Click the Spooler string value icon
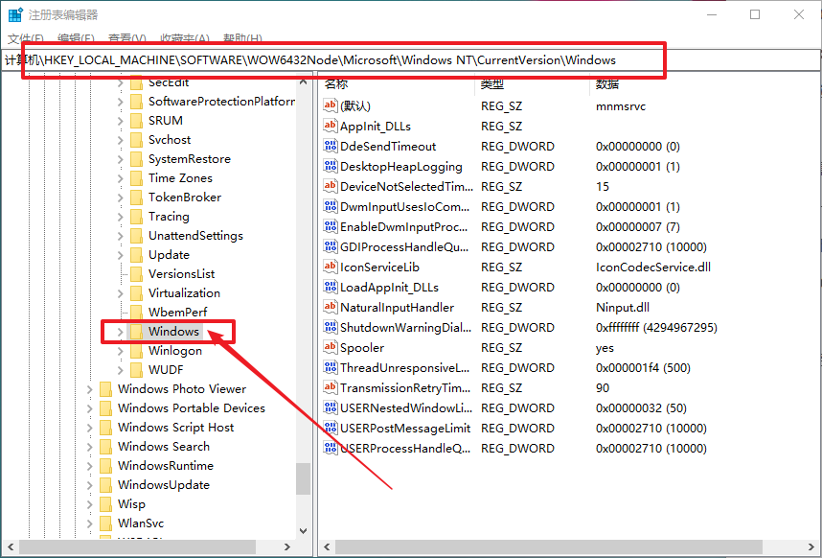The width and height of the screenshot is (822, 558). click(331, 347)
